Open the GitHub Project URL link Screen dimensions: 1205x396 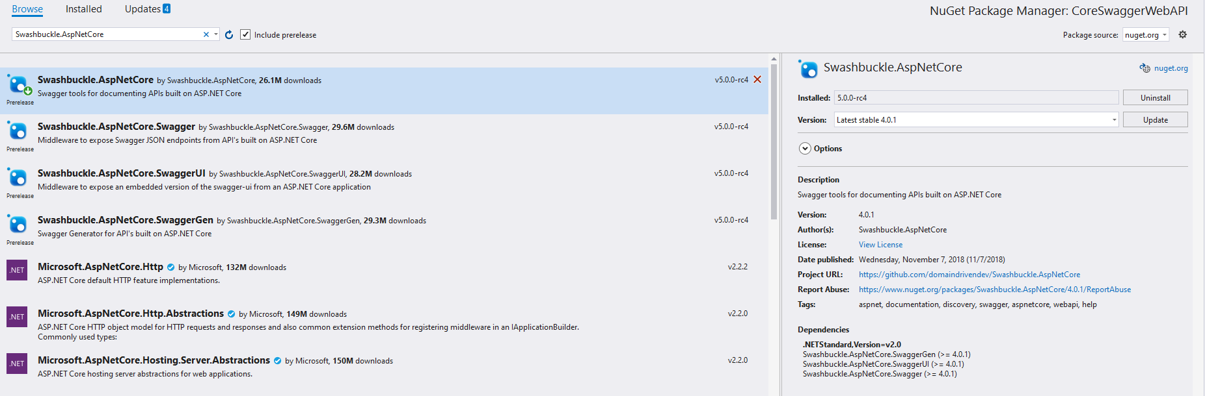coord(969,275)
